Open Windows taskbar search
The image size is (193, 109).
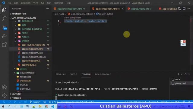(x=9, y=106)
